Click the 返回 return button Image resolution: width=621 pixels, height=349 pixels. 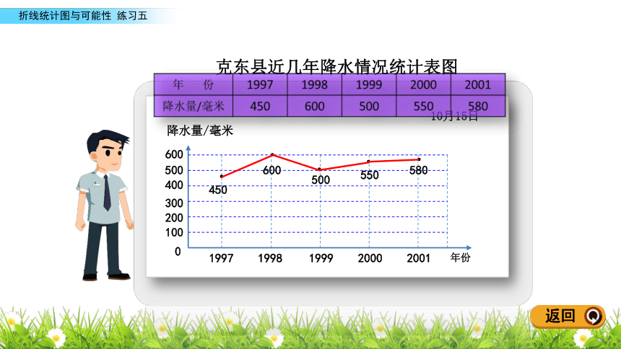[568, 316]
